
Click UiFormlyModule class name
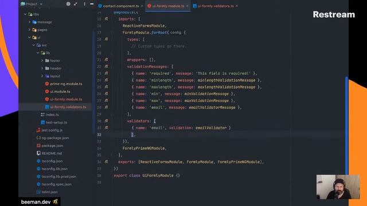[158, 176]
